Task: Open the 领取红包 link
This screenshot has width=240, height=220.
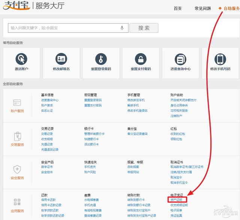Action: [176, 139]
